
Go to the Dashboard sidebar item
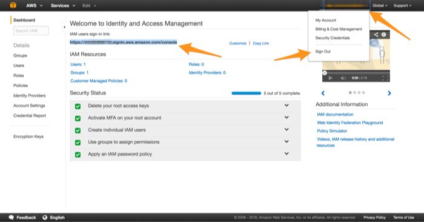click(x=24, y=20)
